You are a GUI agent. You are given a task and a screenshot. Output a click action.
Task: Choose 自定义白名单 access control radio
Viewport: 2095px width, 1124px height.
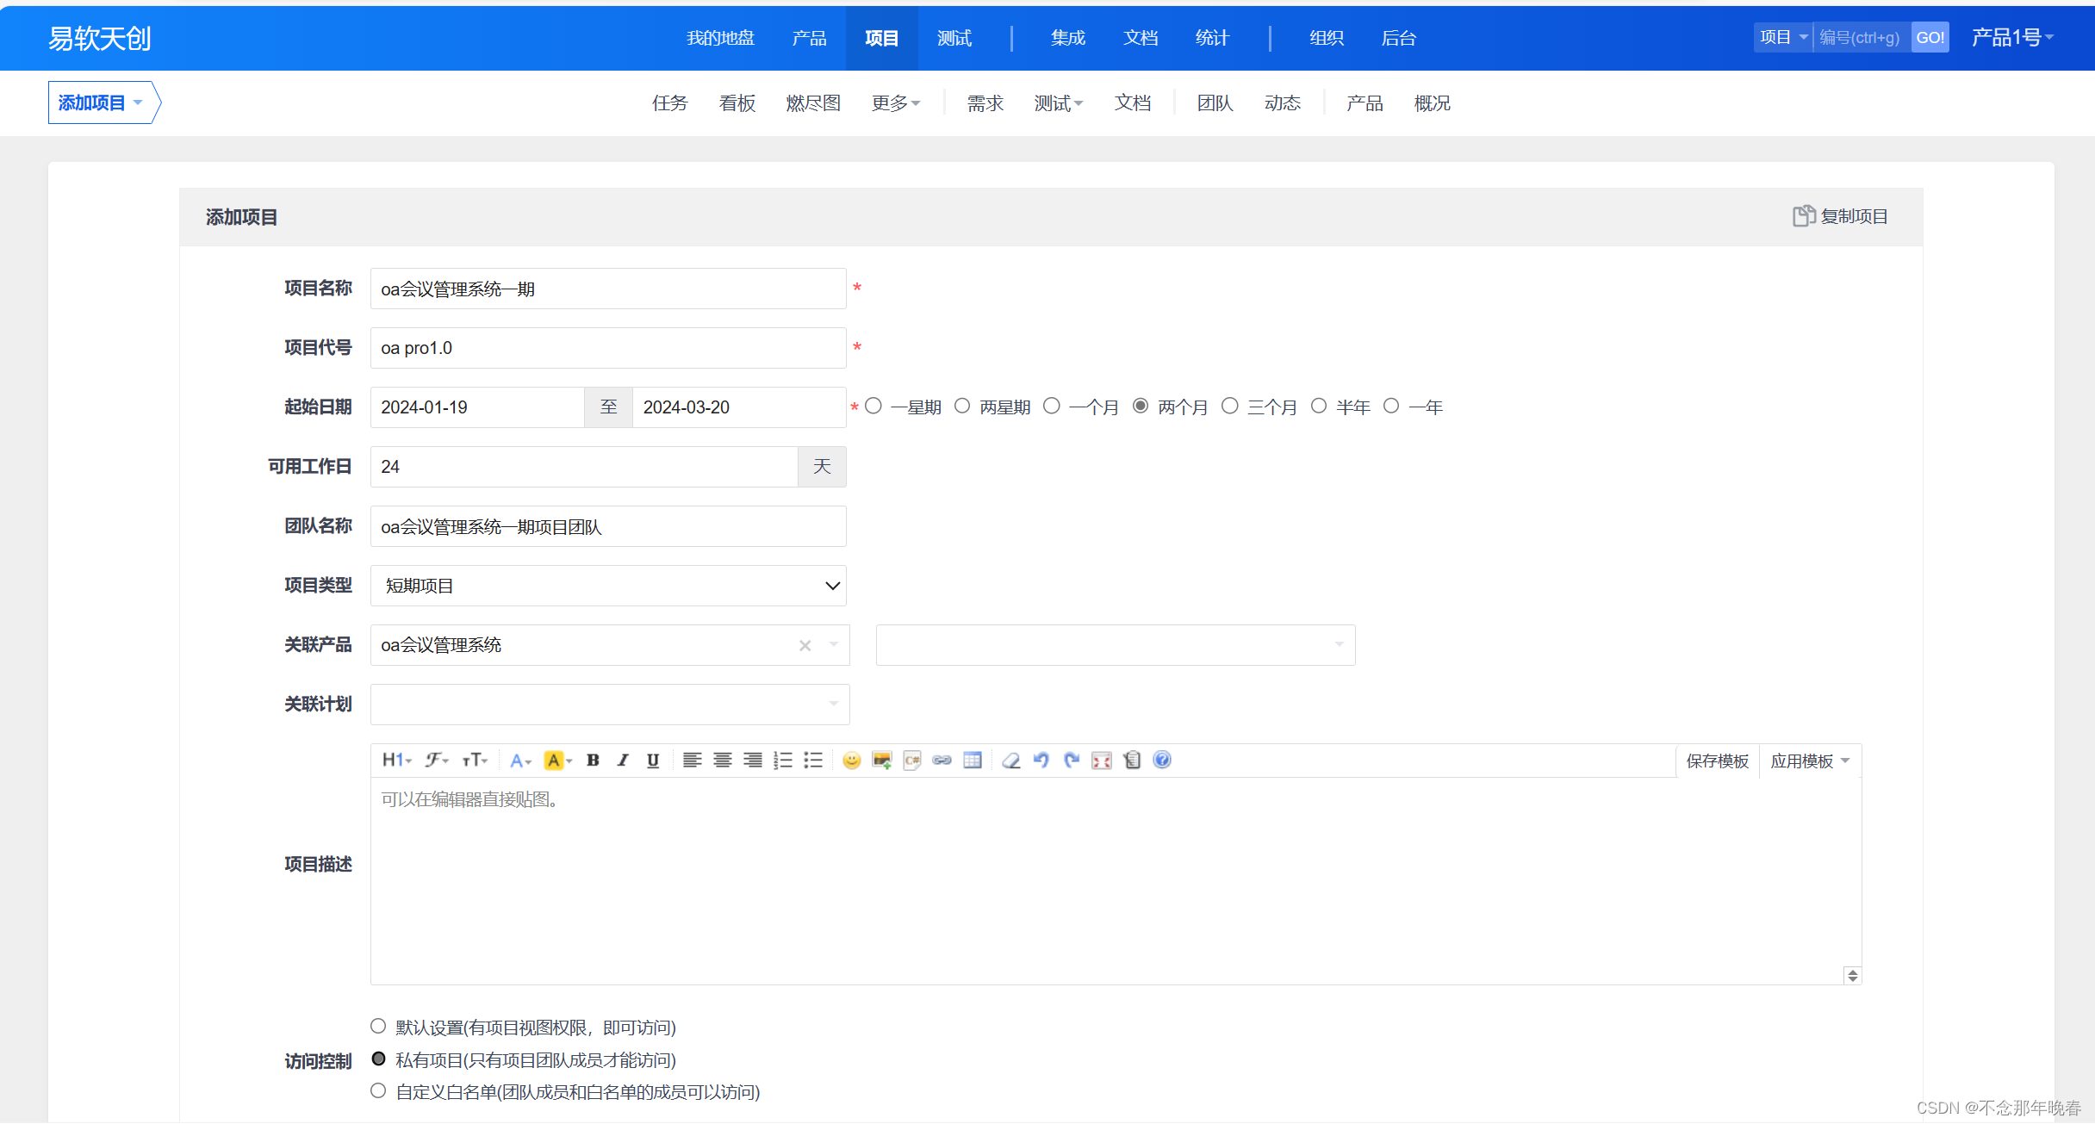coord(378,1090)
